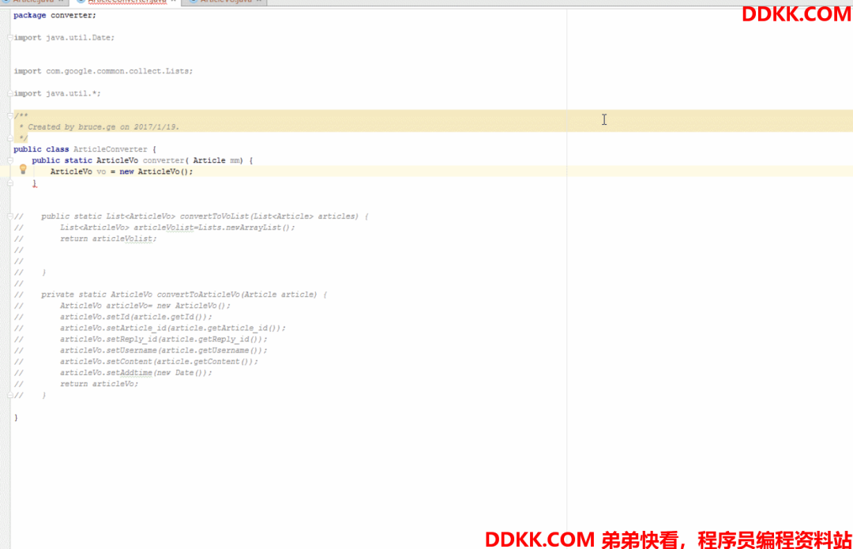
Task: Click 'articleVo.setAddtime(new Date());' commented line
Action: pos(136,373)
